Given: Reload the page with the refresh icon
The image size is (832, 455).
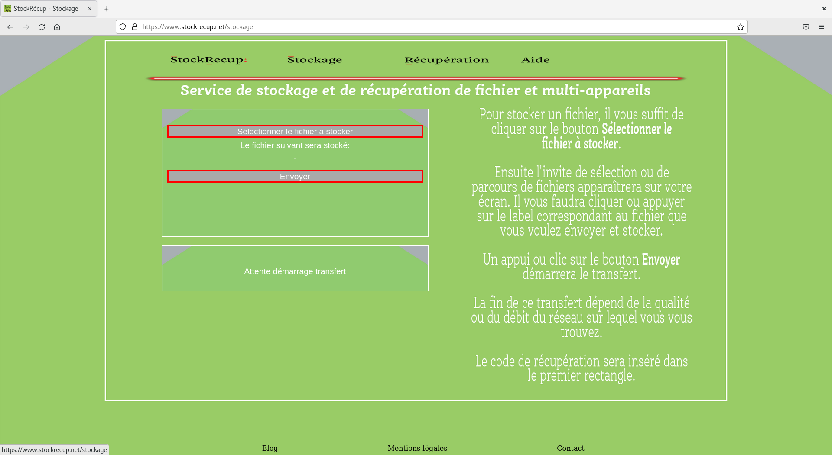Looking at the screenshot, I should click(x=42, y=27).
